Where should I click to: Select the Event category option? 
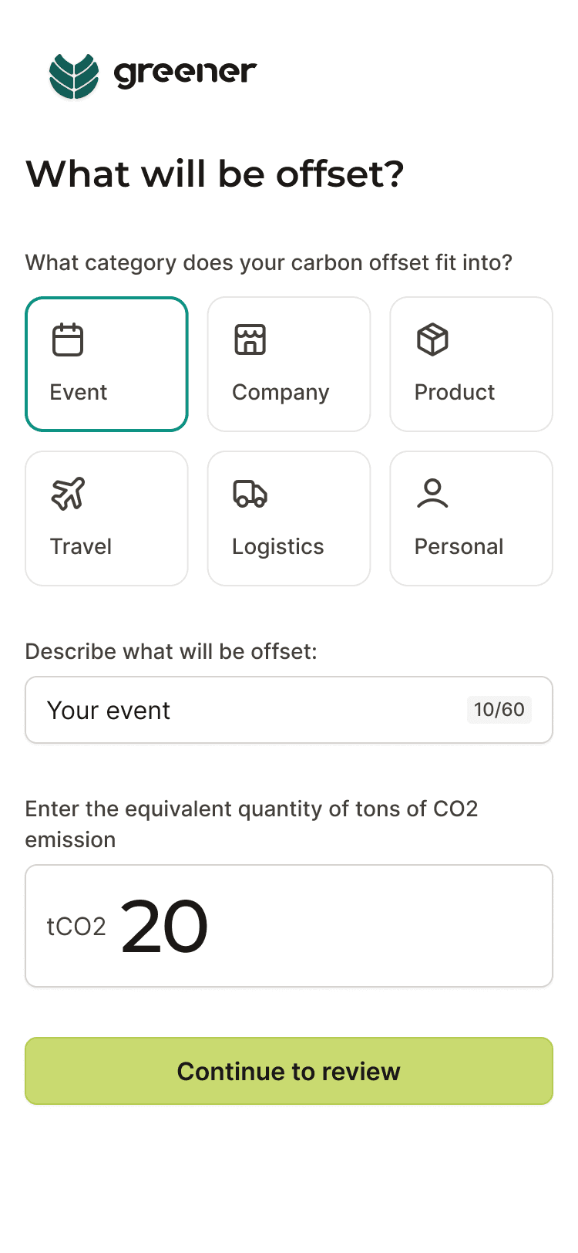pyautogui.click(x=106, y=364)
